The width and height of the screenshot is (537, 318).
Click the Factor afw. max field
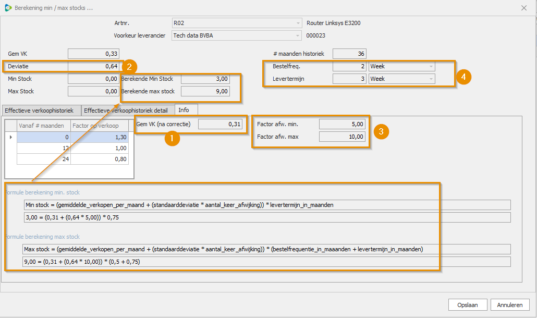point(342,137)
